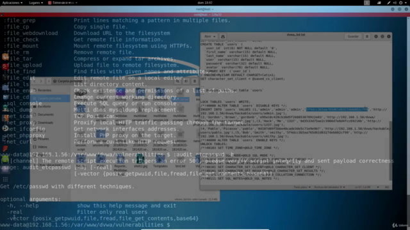Click the :sql_console command text in terminal
The width and height of the screenshot is (410, 230).
pos(22,103)
